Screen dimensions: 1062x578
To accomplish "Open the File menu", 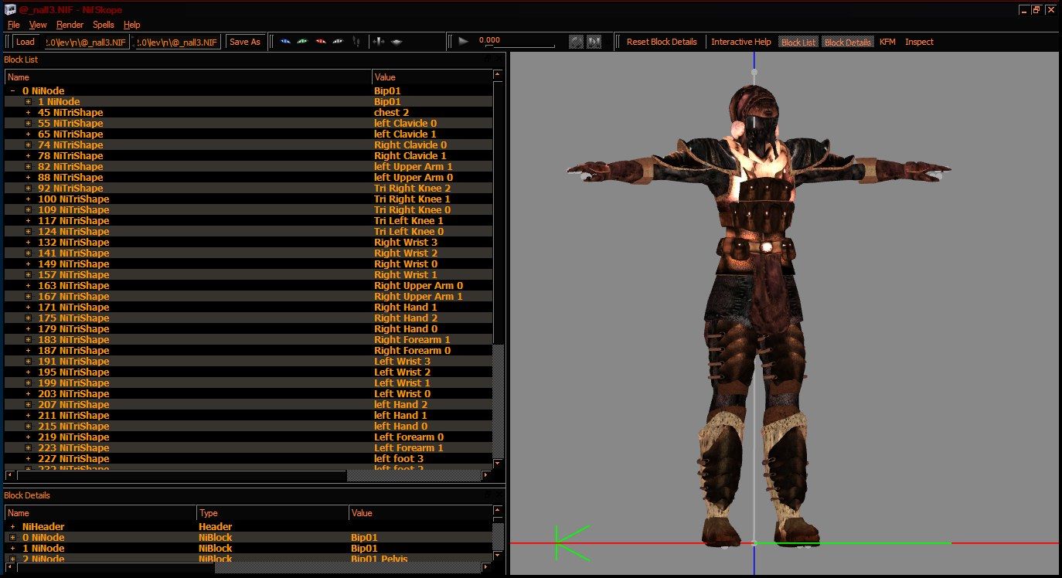I will tap(13, 25).
